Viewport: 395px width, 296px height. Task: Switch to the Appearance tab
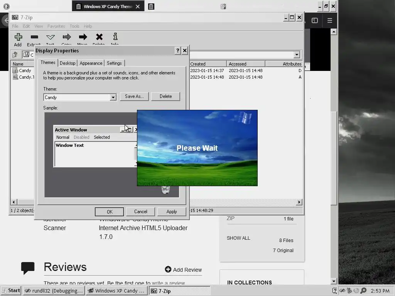click(x=91, y=63)
